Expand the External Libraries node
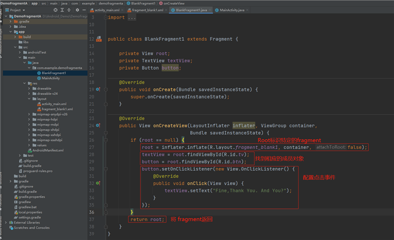This screenshot has width=394, height=240. (6, 222)
